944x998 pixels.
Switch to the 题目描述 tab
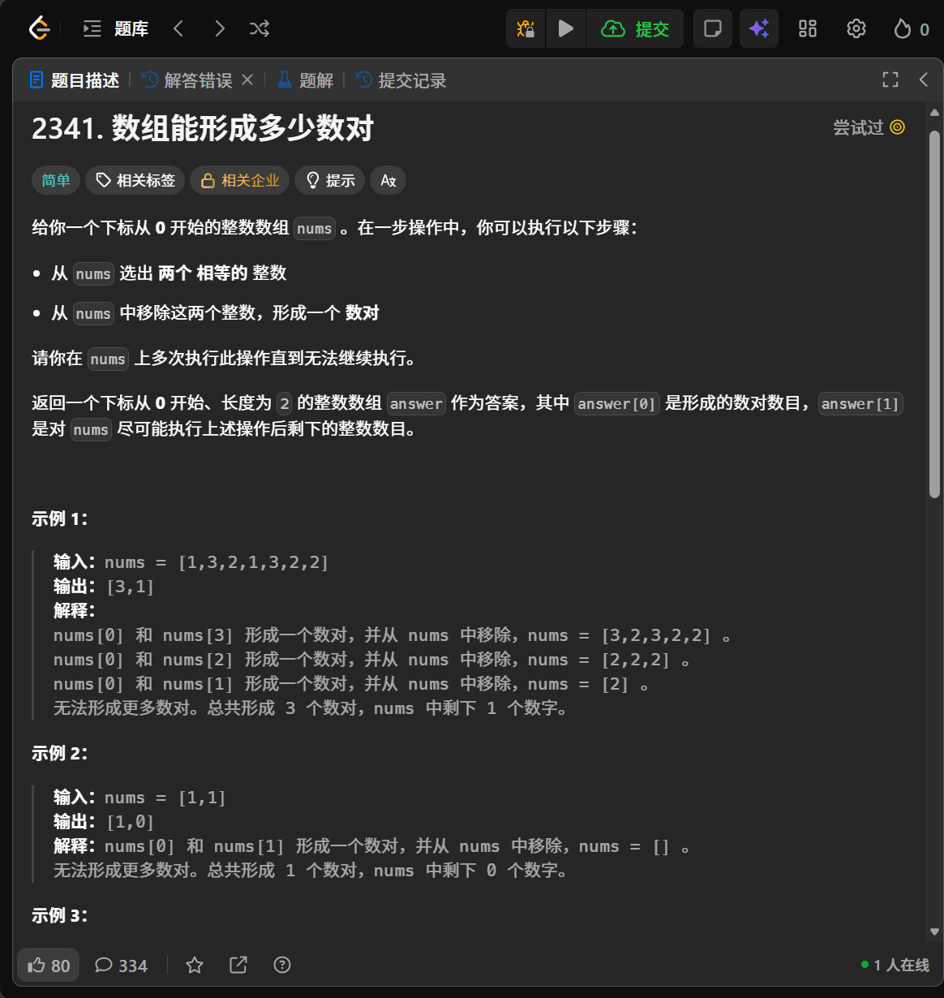(x=75, y=80)
